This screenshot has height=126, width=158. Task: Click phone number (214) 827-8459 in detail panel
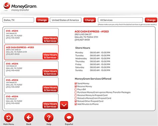click(82, 40)
